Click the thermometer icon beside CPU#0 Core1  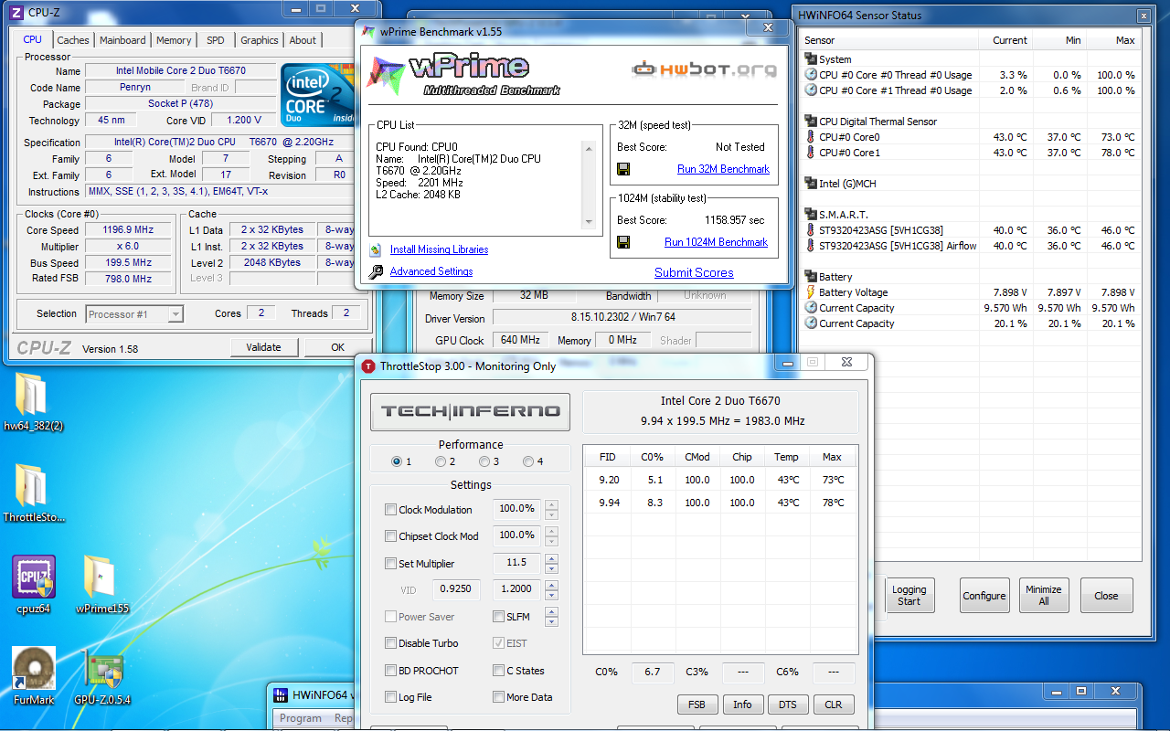pyautogui.click(x=811, y=153)
